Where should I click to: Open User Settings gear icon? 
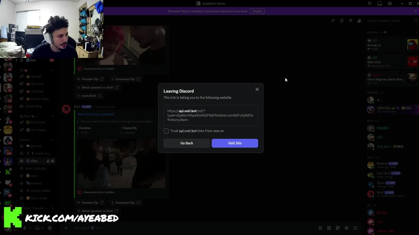pyautogui.click(x=50, y=228)
